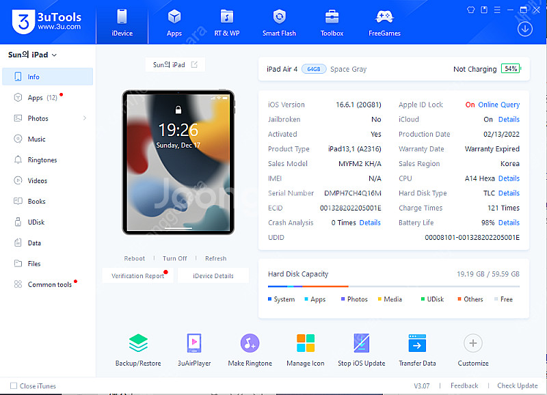Open the Toolbox tab

[x=332, y=23]
